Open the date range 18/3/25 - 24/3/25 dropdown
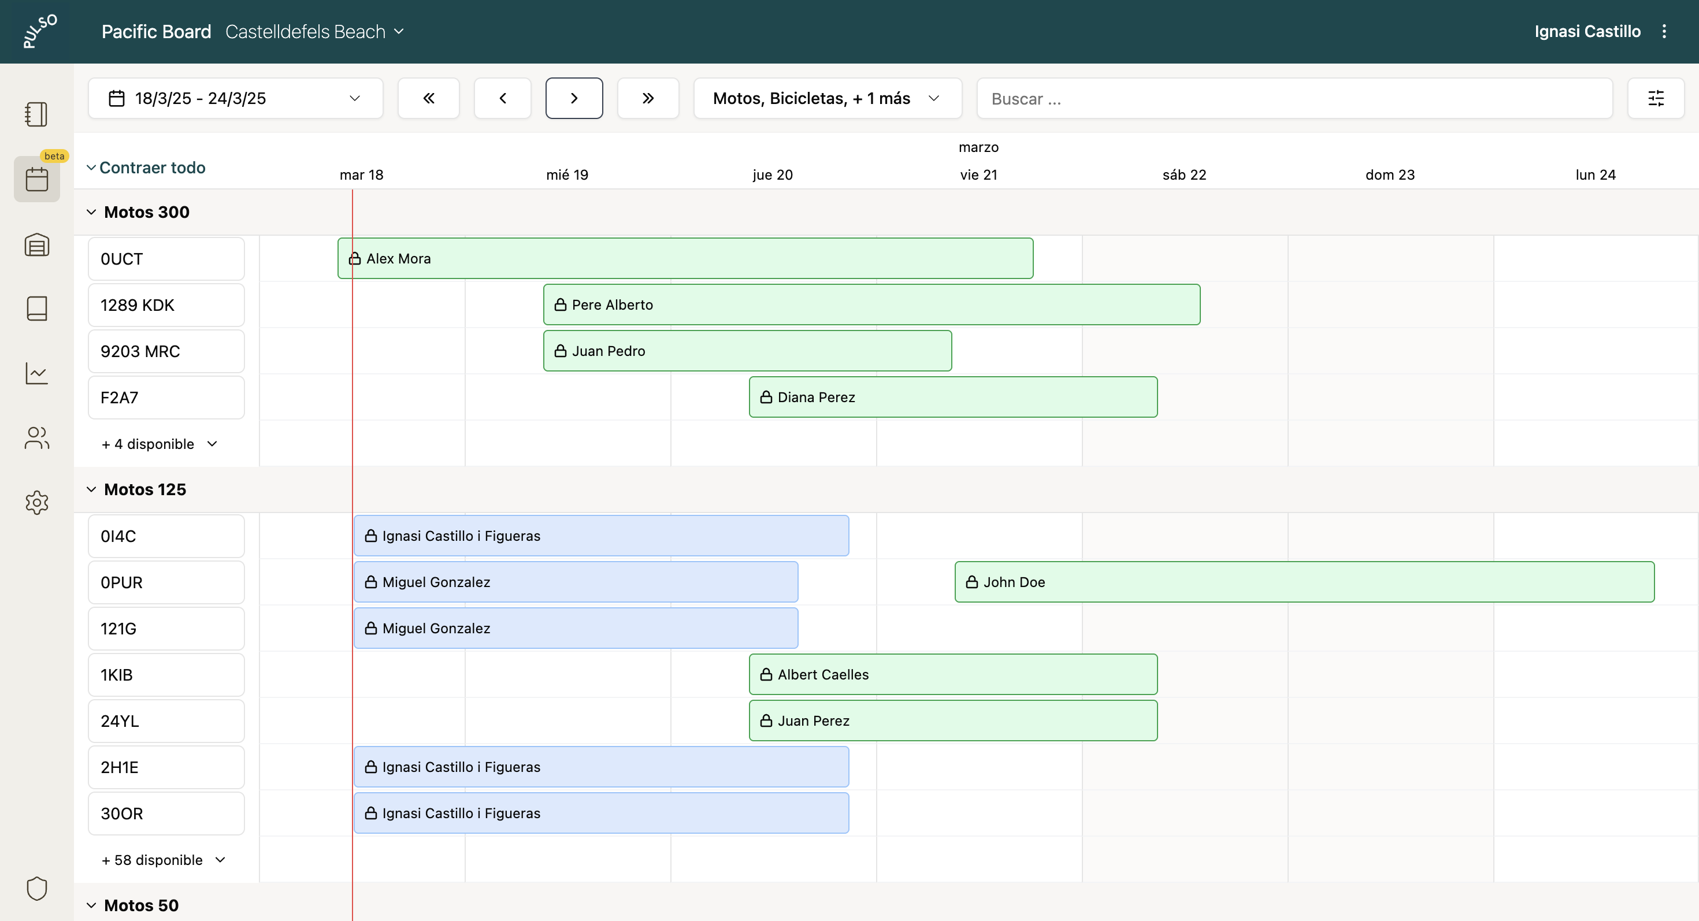 pos(235,98)
